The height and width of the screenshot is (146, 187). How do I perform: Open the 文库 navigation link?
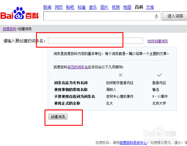click(150, 7)
